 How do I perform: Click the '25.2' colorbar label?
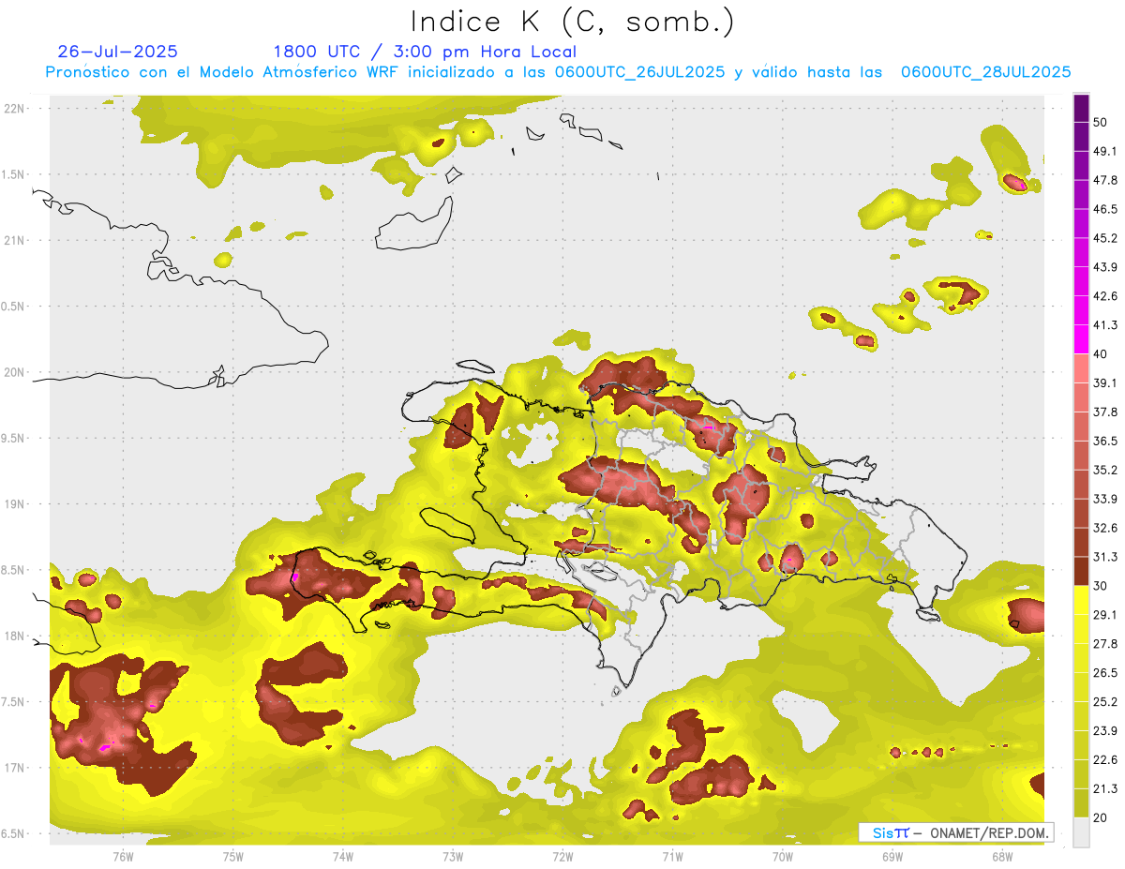(1105, 702)
